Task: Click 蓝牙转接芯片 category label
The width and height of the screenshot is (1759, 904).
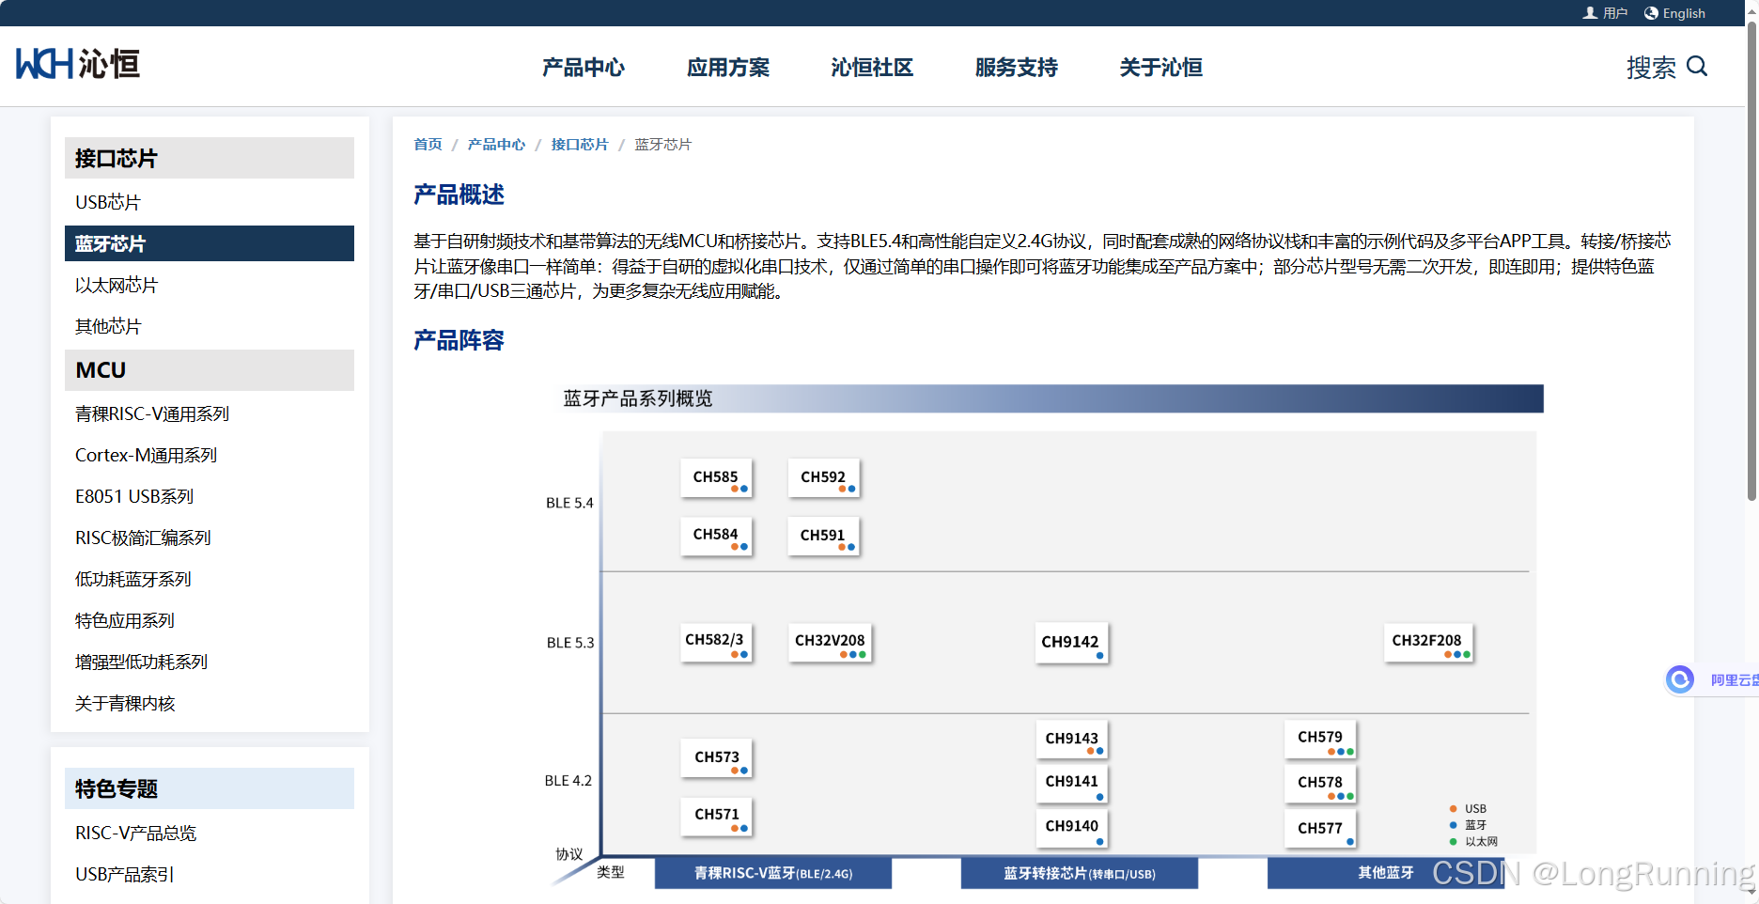Action: [1080, 873]
